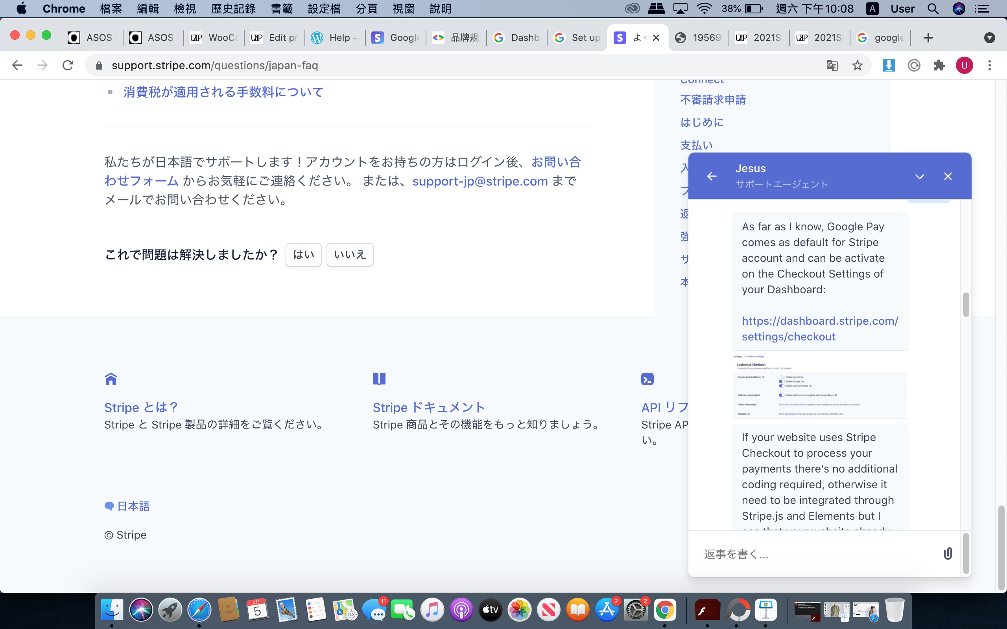Click the back arrow in chat header
Screen dimensions: 1007x629
click(x=712, y=177)
